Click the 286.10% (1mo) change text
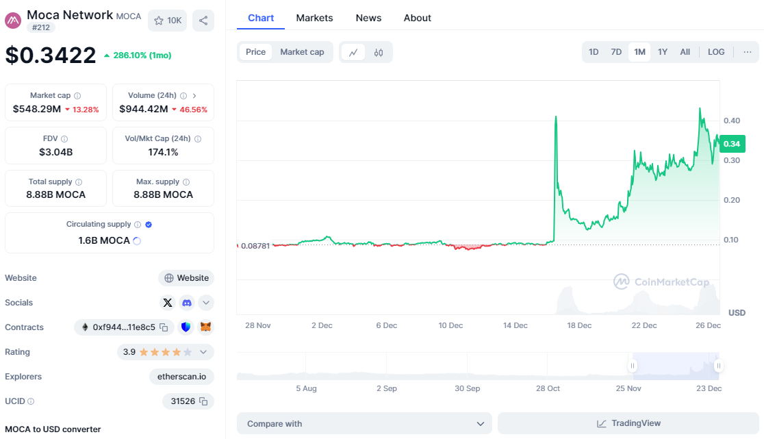The image size is (764, 439). pos(142,55)
